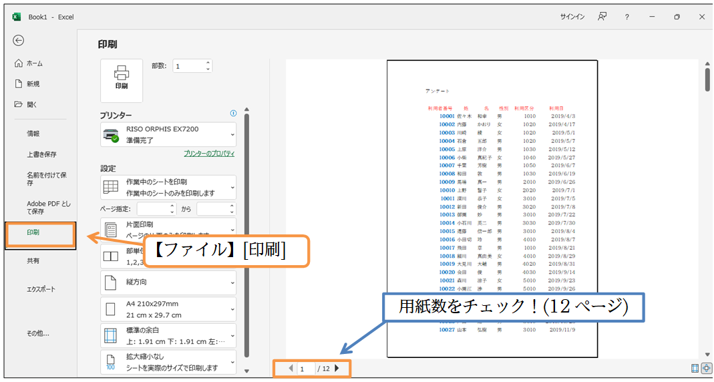The height and width of the screenshot is (382, 714).
Task: Click the preview vertical scrollbar thumb
Action: pos(707,79)
